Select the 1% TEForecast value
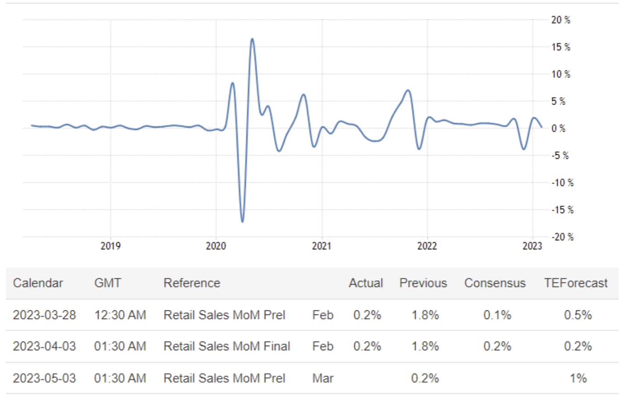This screenshot has width=627, height=400. [578, 378]
